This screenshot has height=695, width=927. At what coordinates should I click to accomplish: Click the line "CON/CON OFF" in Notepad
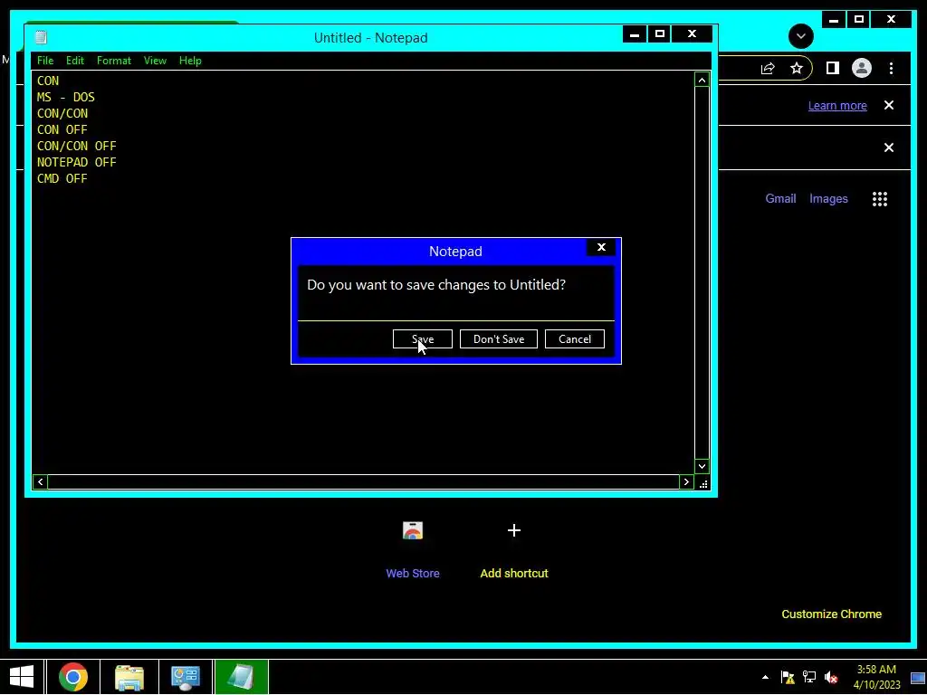click(76, 146)
